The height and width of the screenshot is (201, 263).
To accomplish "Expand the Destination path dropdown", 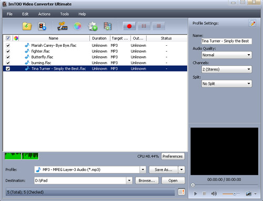I will click(x=129, y=180).
